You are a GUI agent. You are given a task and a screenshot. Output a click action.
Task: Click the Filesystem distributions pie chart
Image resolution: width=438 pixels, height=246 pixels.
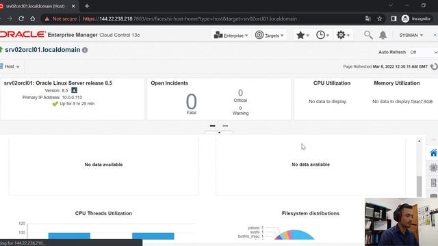(x=294, y=235)
